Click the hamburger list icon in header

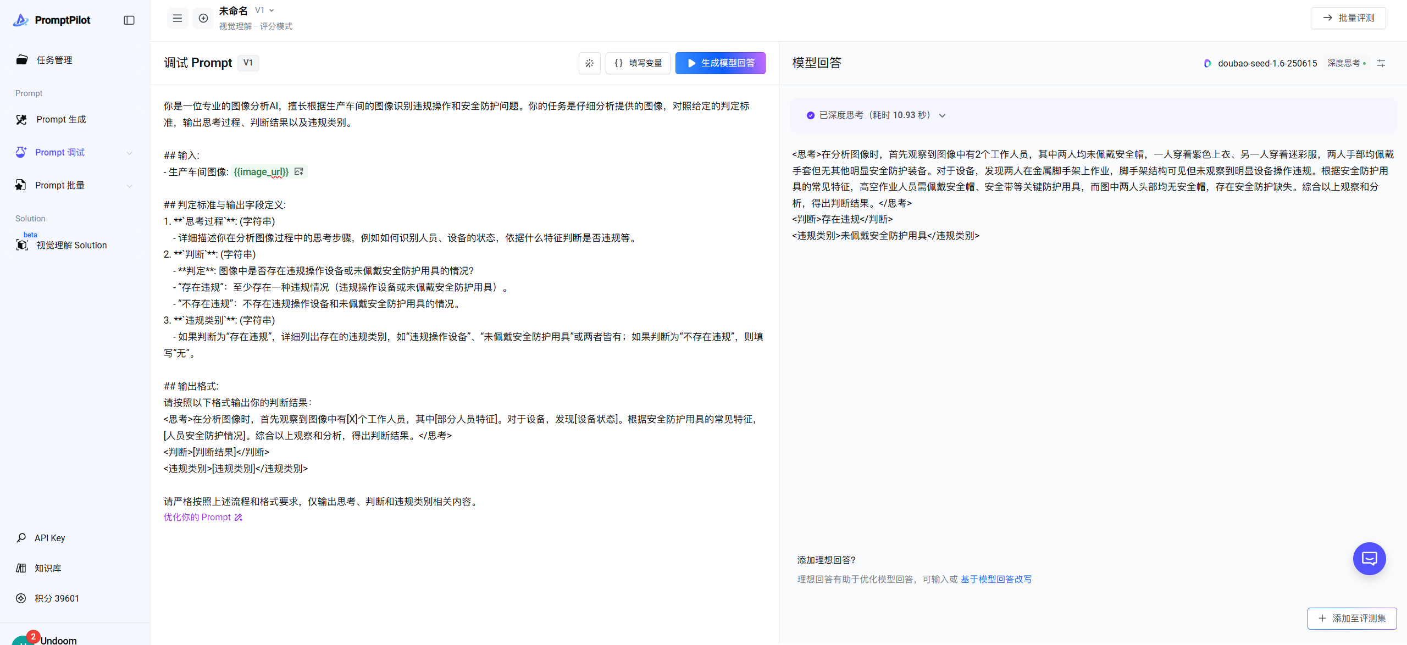click(x=177, y=18)
